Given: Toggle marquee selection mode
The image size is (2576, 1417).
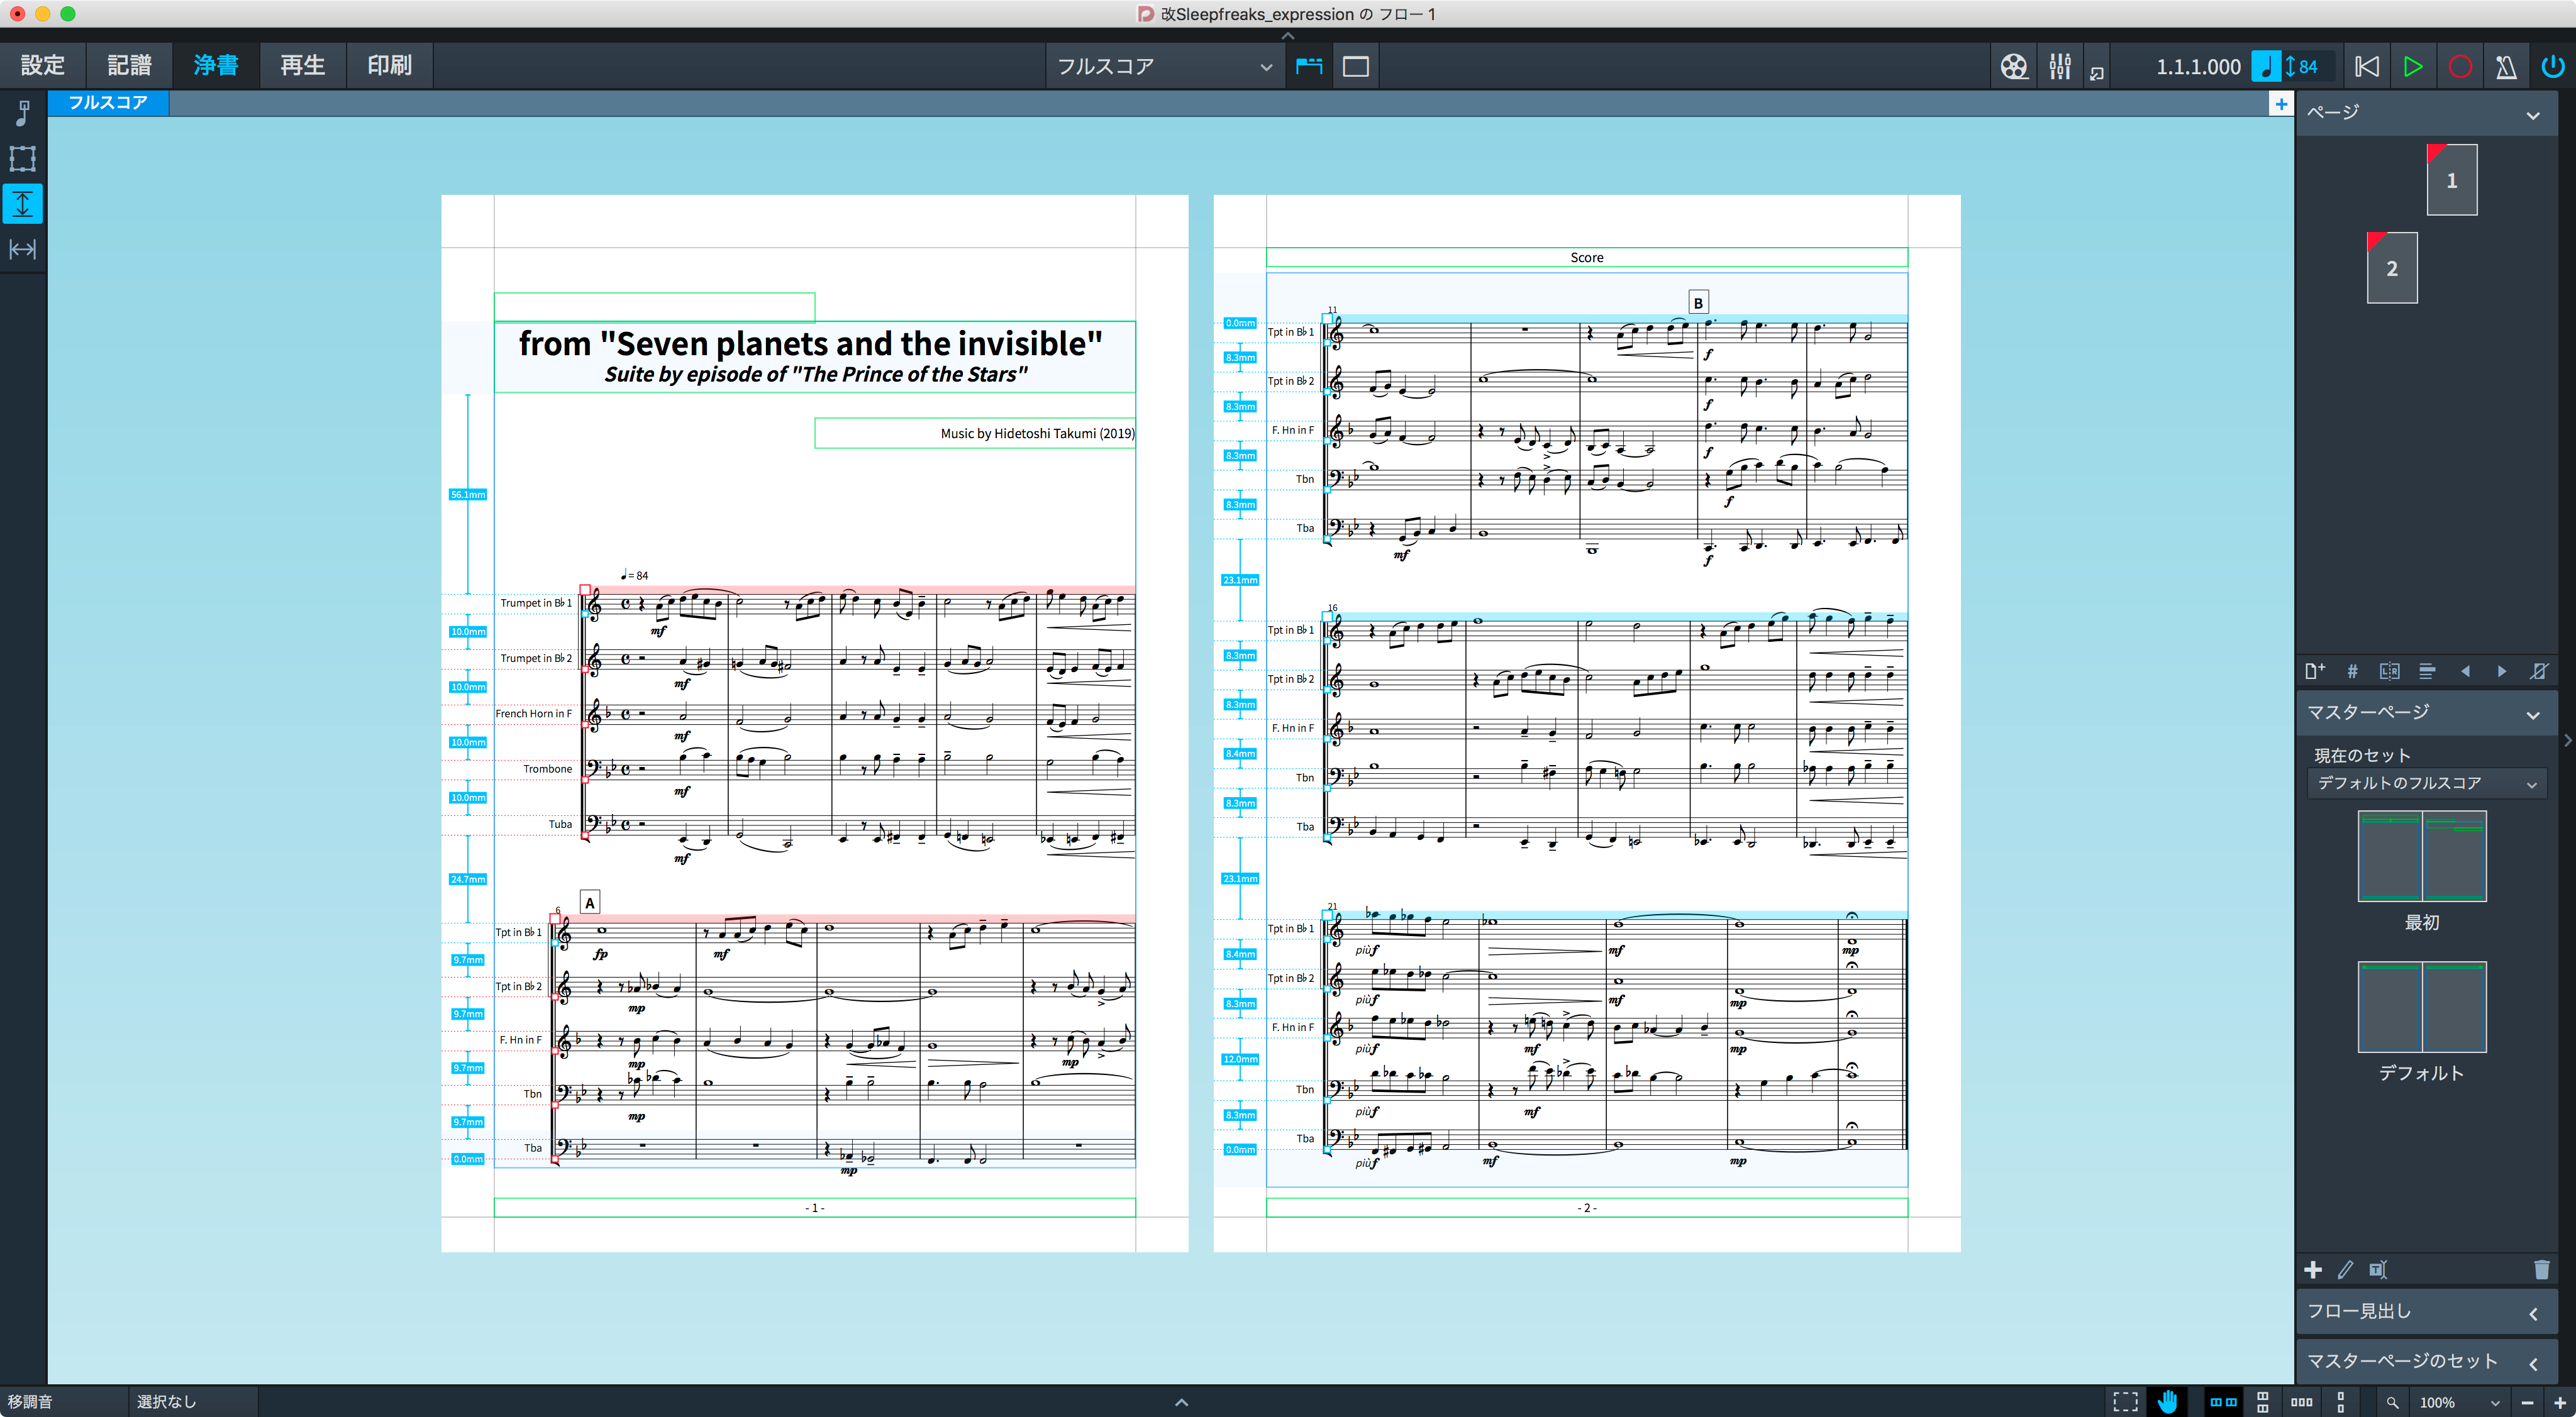Looking at the screenshot, I should 2125,1401.
